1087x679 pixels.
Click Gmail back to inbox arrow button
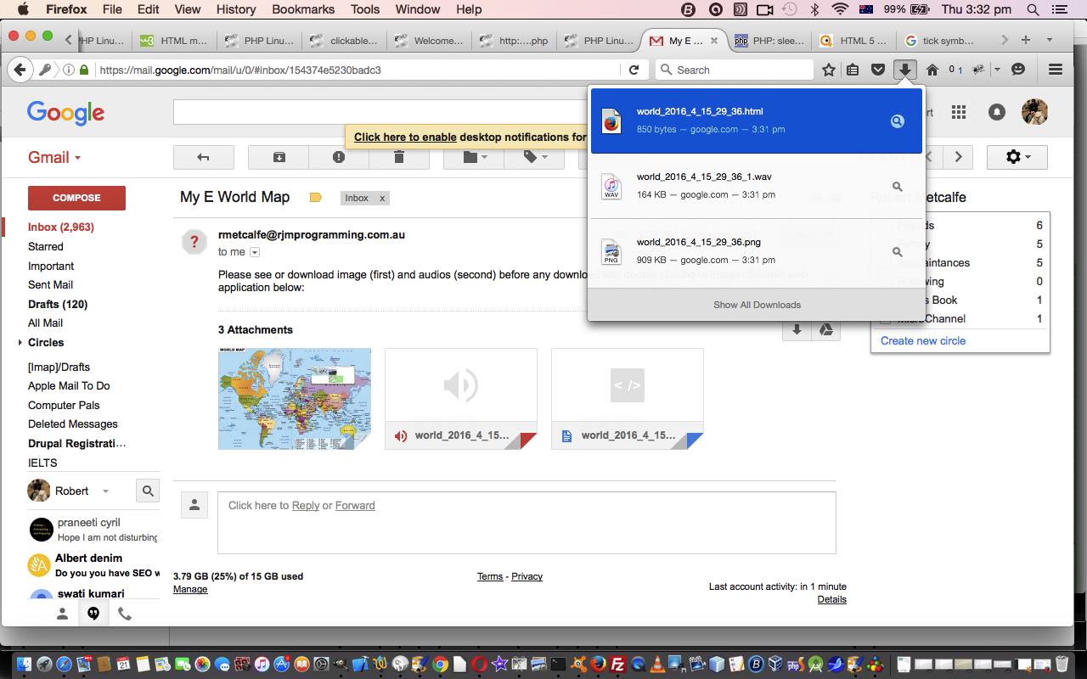click(203, 157)
